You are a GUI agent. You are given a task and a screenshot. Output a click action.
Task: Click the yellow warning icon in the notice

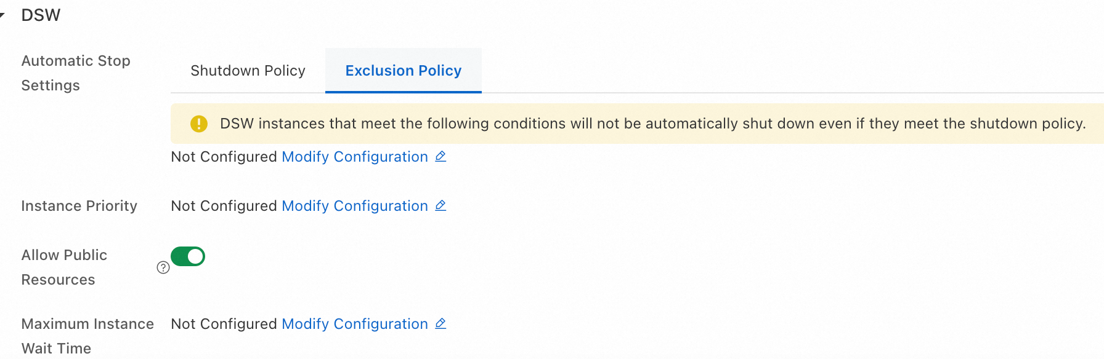199,124
